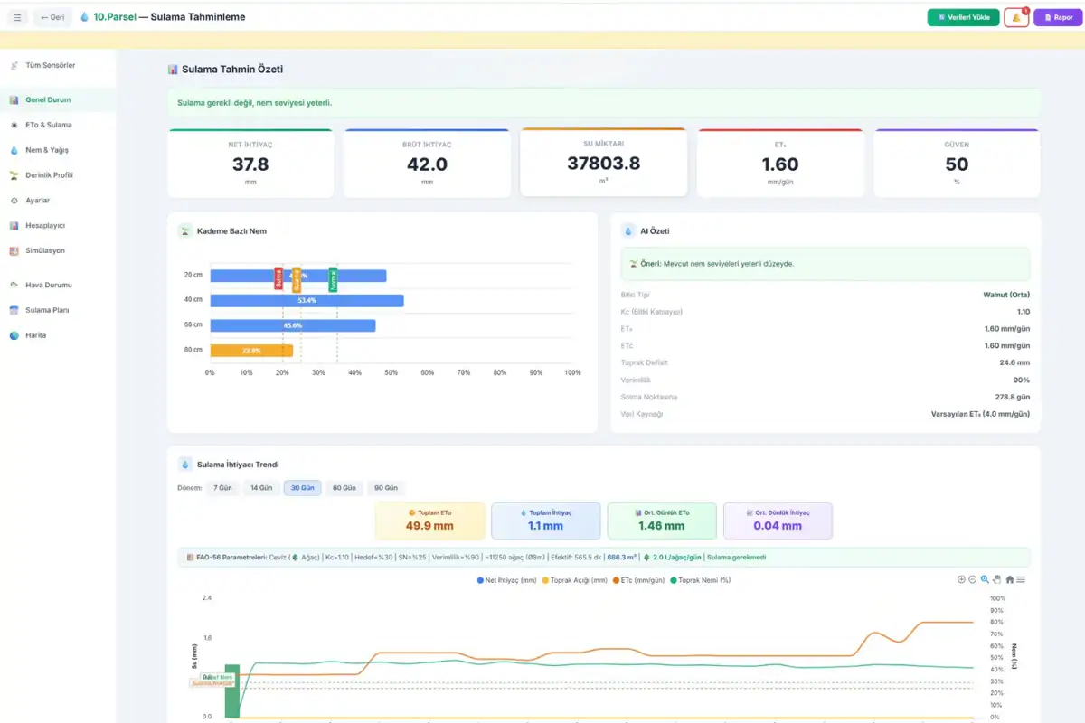The width and height of the screenshot is (1085, 723).
Task: Reset chart zoom with home icon
Action: pyautogui.click(x=1009, y=579)
